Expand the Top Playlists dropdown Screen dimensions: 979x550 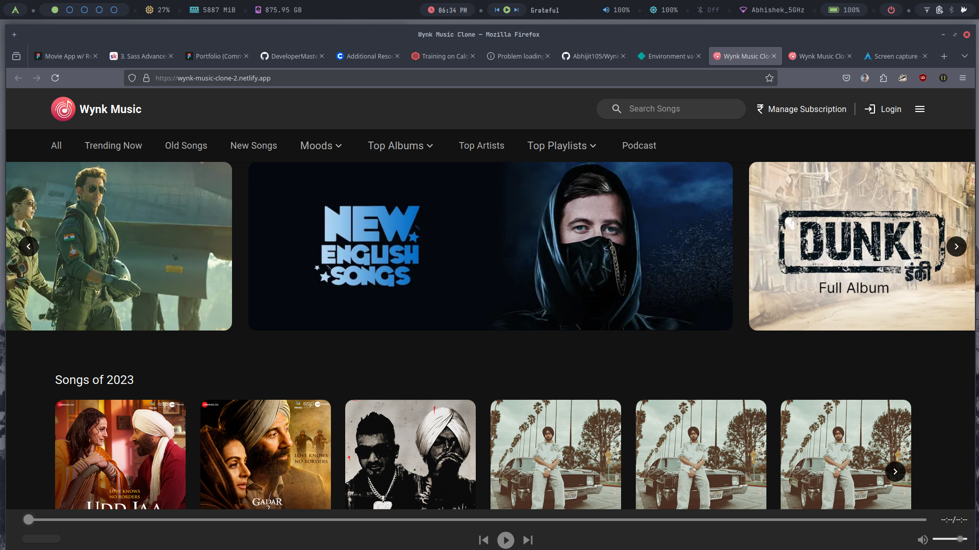(561, 146)
